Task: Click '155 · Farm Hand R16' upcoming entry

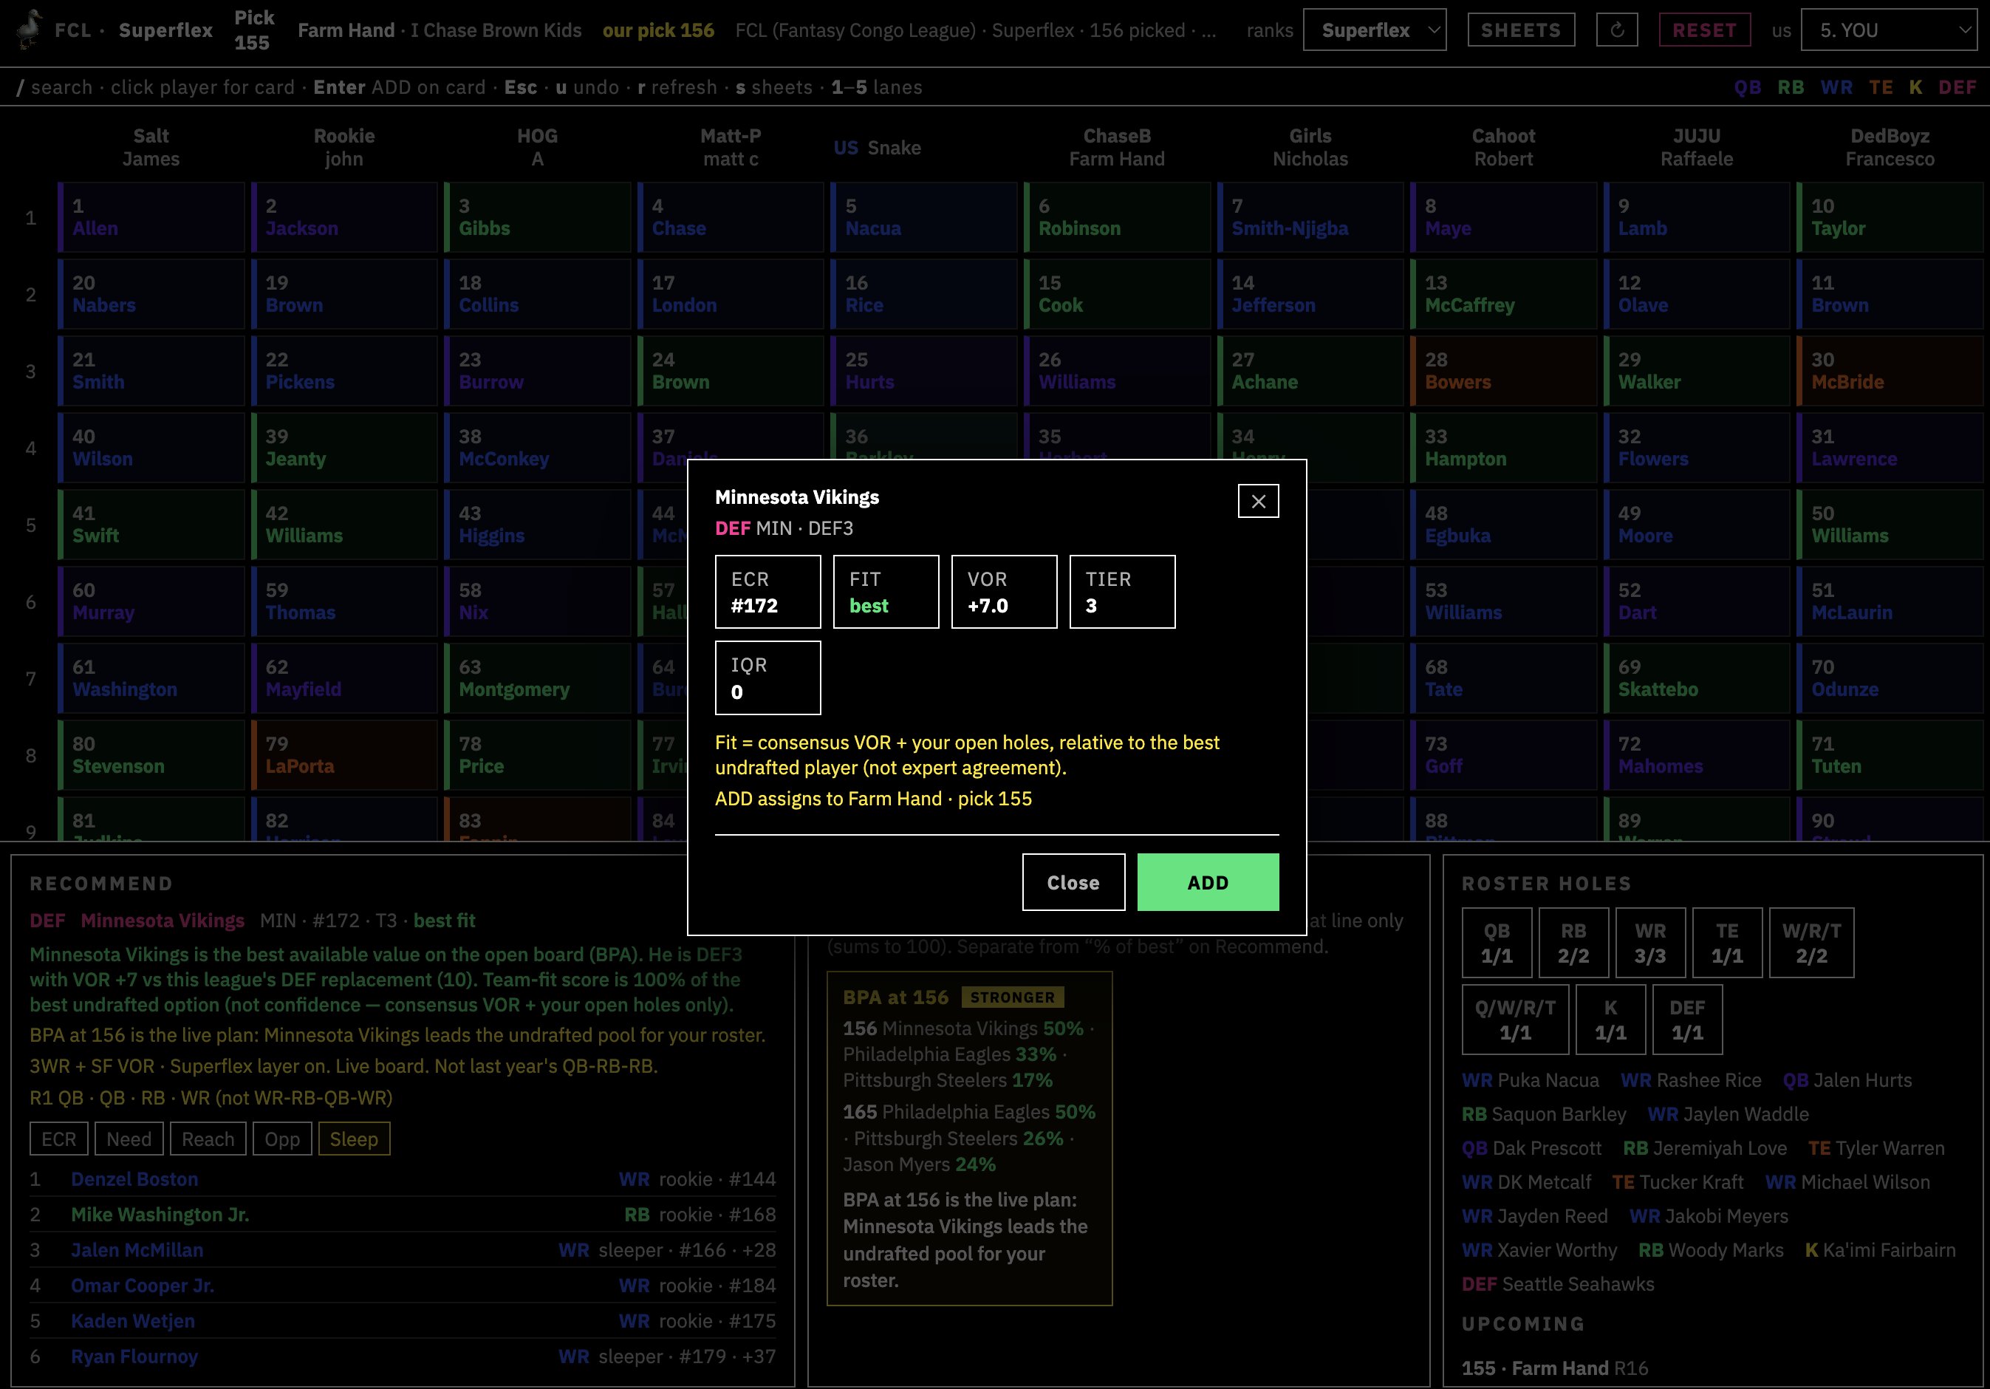Action: [1555, 1368]
